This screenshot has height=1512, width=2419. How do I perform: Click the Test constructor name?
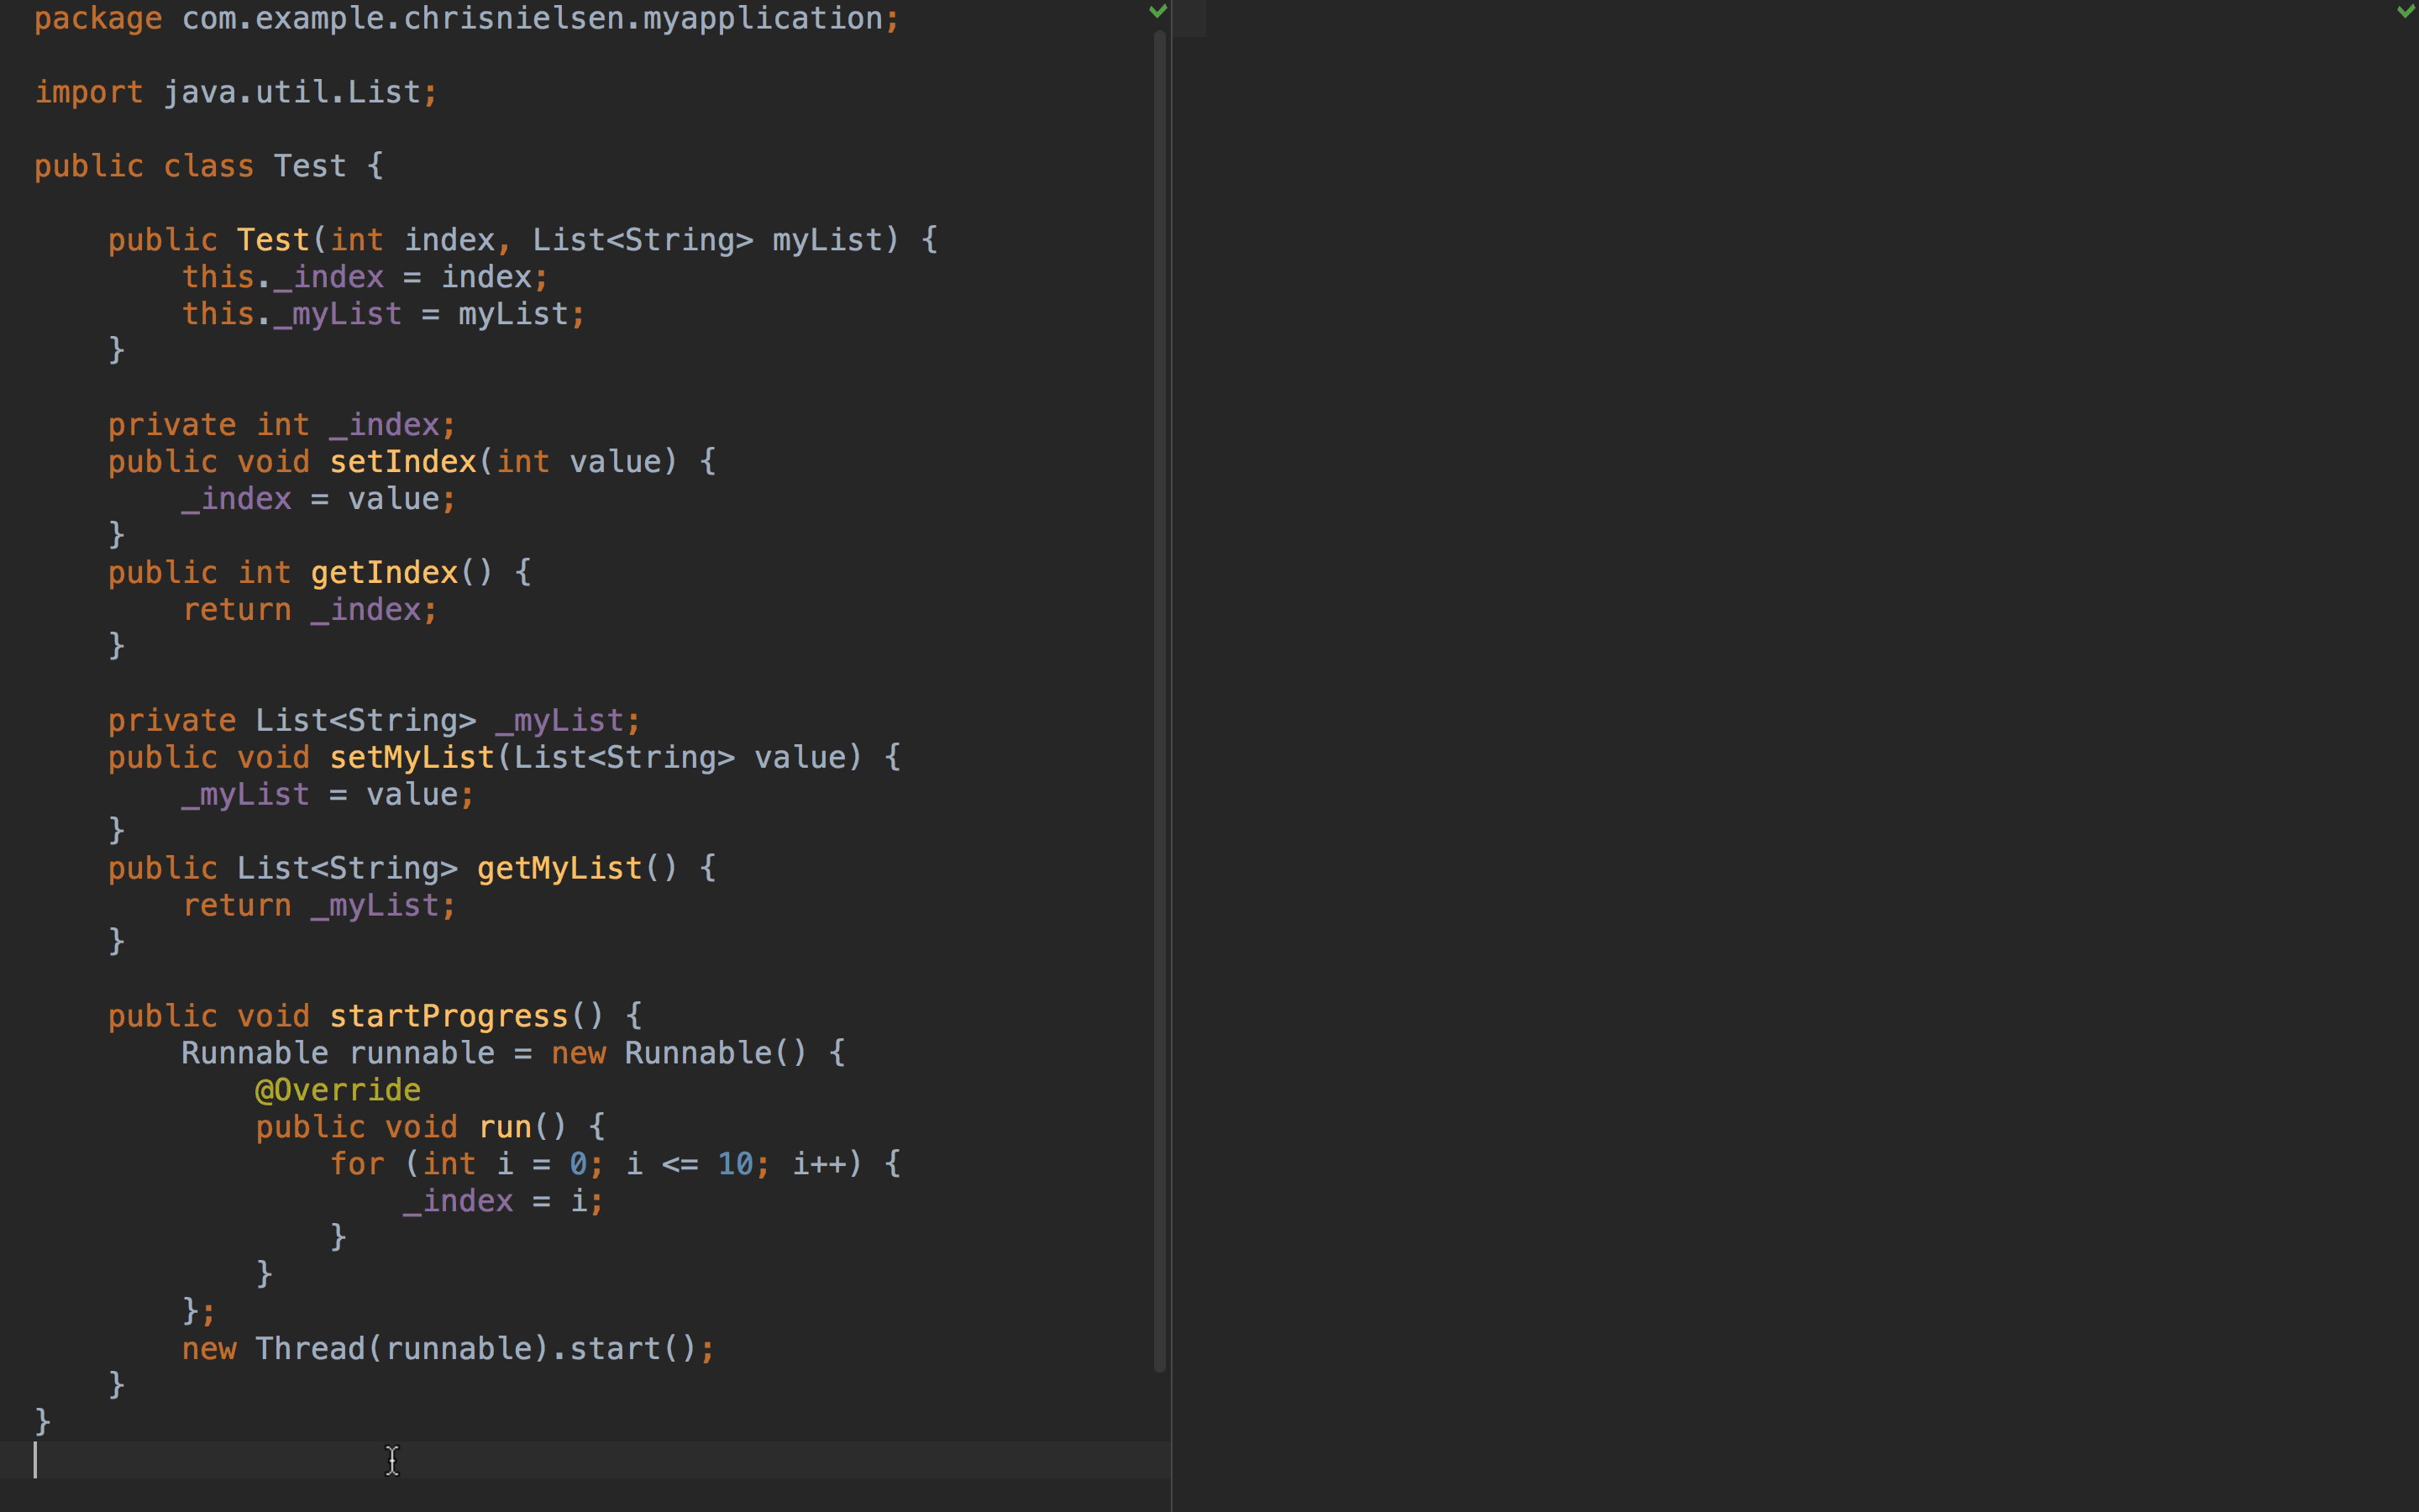(273, 240)
